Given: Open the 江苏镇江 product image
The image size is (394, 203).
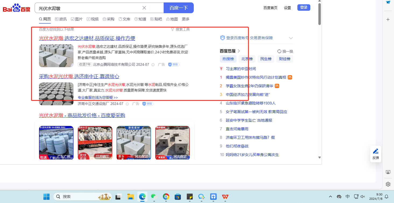Looking at the screenshot, I should tap(95, 143).
